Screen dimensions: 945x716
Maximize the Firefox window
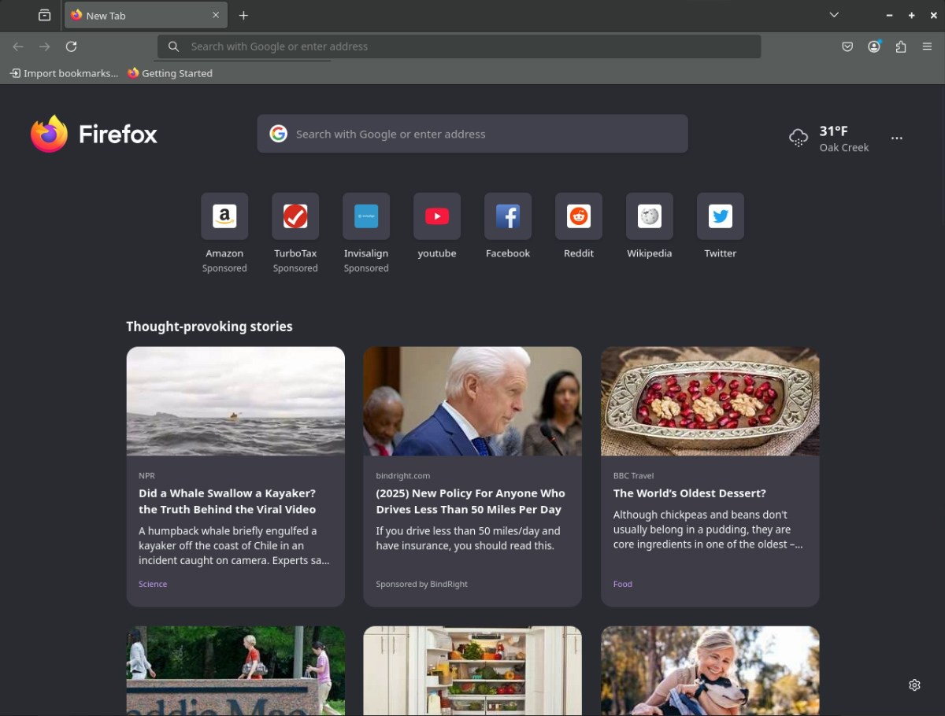pyautogui.click(x=911, y=15)
